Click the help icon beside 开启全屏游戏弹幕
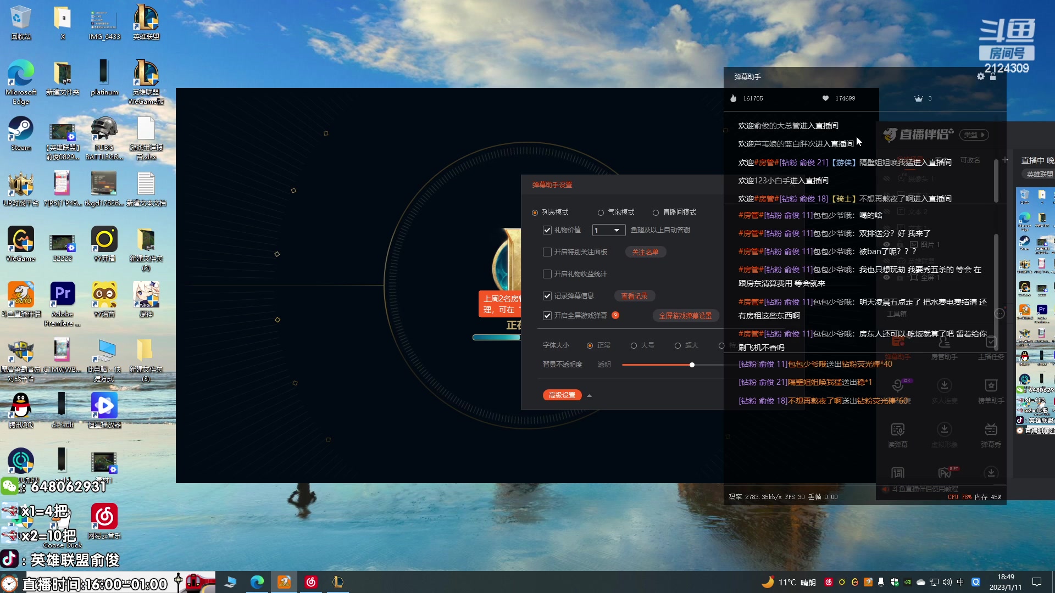The image size is (1055, 593). tap(615, 315)
